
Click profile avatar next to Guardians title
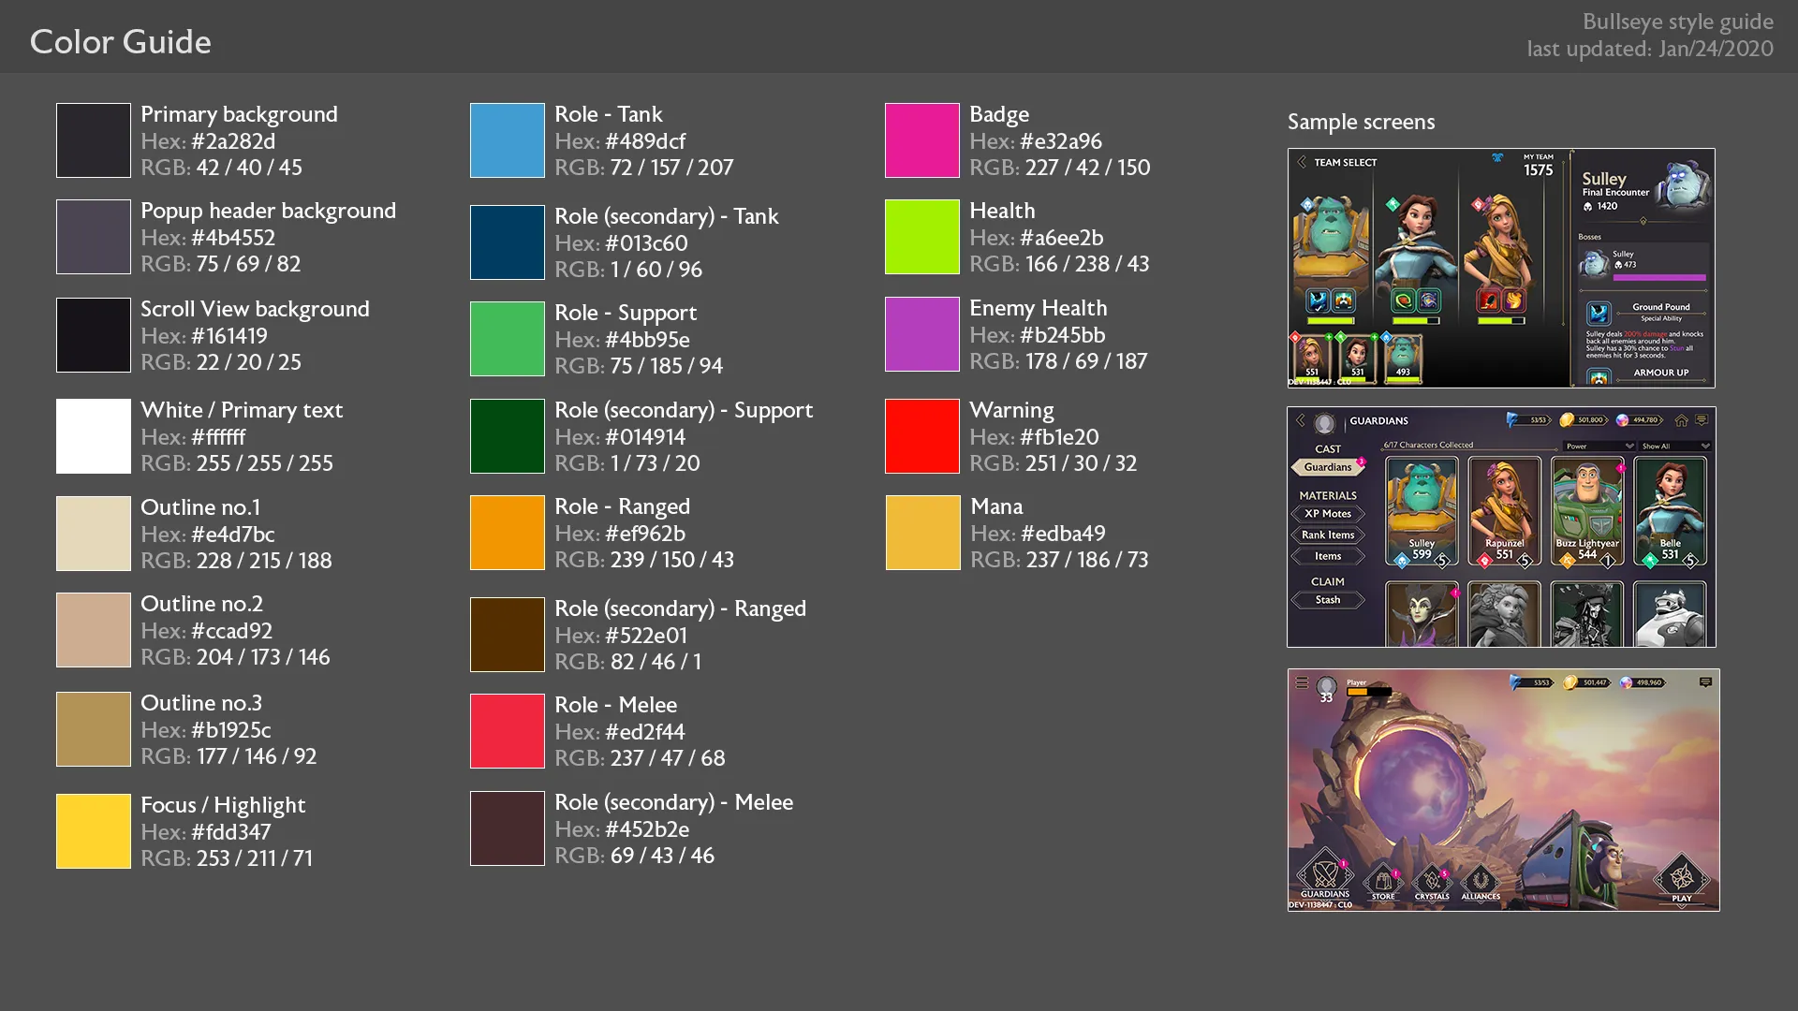coord(1324,423)
